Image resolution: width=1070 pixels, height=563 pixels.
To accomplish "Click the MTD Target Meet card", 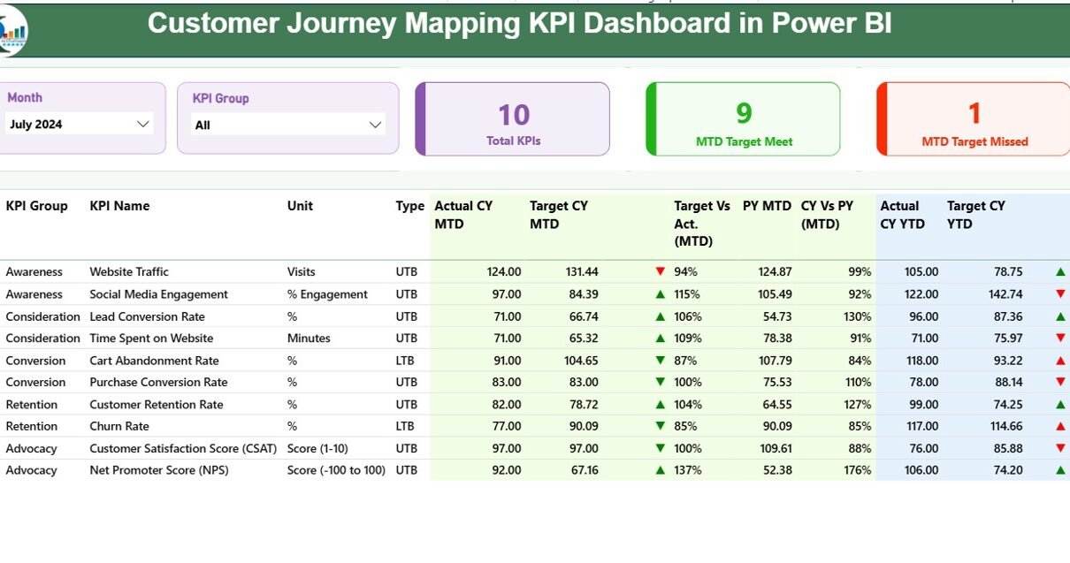I will click(x=743, y=119).
